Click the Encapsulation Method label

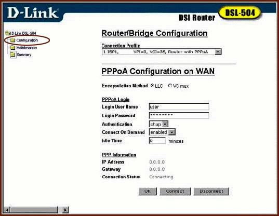(x=125, y=86)
